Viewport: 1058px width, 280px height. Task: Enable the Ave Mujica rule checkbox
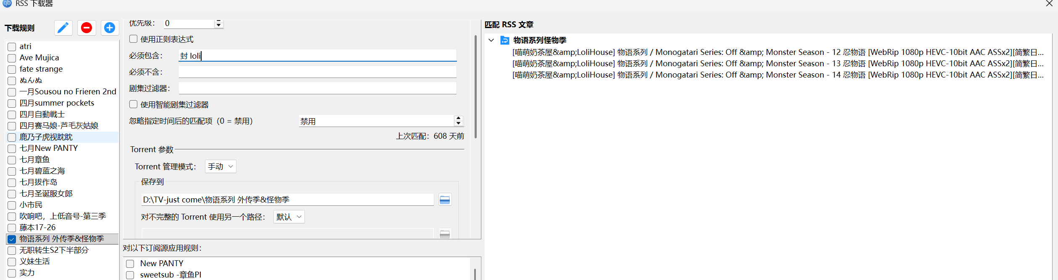pos(12,58)
